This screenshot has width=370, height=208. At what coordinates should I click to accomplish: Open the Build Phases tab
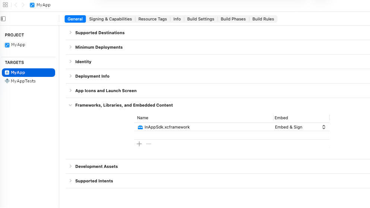point(233,19)
